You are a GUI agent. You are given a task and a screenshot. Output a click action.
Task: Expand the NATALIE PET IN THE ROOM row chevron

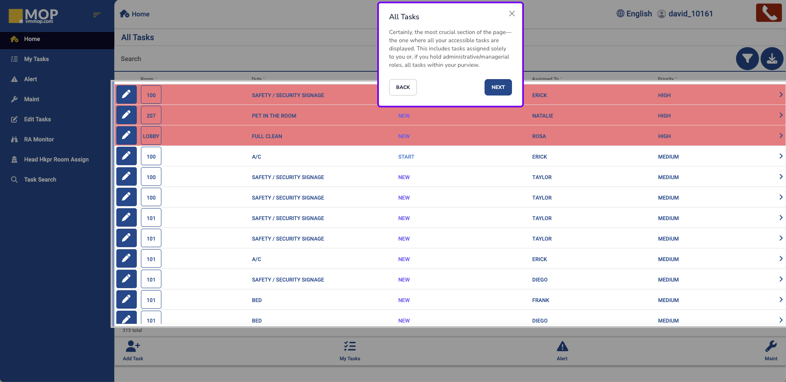point(781,115)
